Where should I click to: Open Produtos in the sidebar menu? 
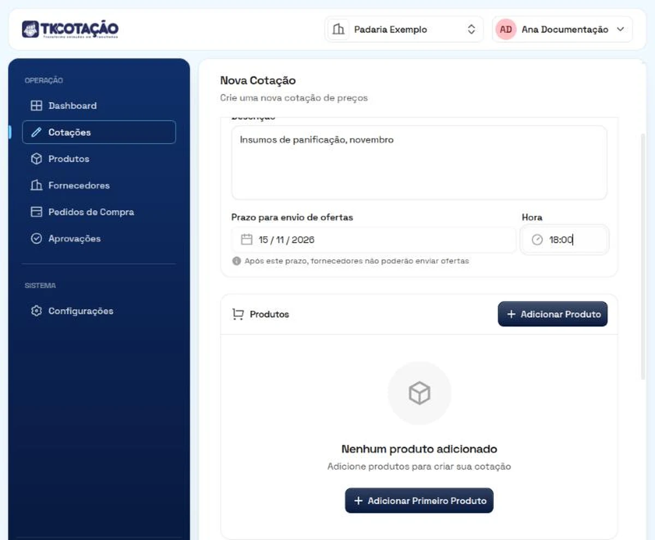pos(99,159)
